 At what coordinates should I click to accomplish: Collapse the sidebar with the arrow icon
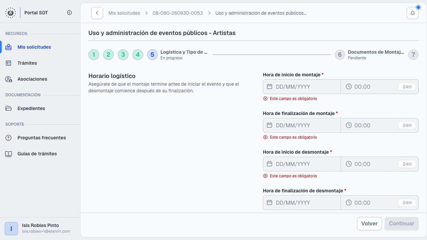(x=69, y=13)
